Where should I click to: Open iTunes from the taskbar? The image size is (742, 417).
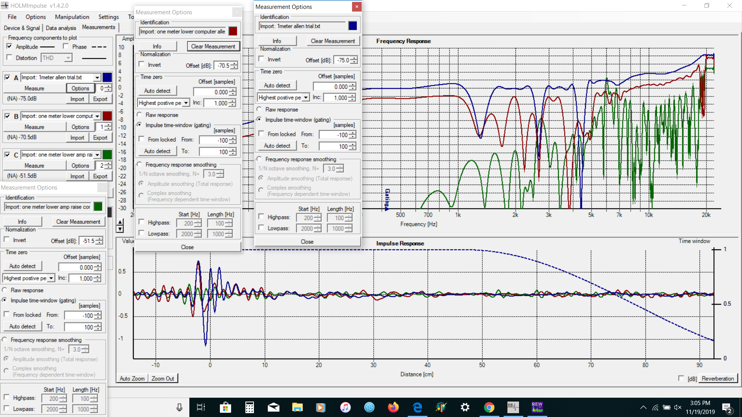345,407
